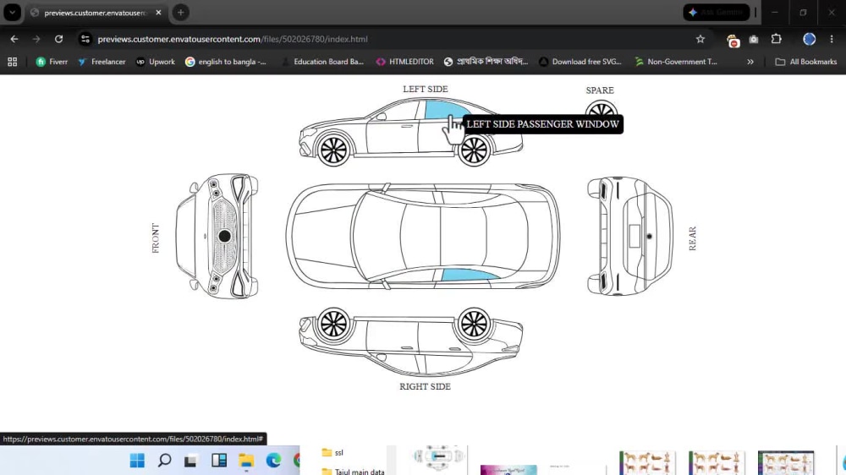Select the previews.customer.envatouser tab
Screen dimensions: 846x475
(x=95, y=13)
